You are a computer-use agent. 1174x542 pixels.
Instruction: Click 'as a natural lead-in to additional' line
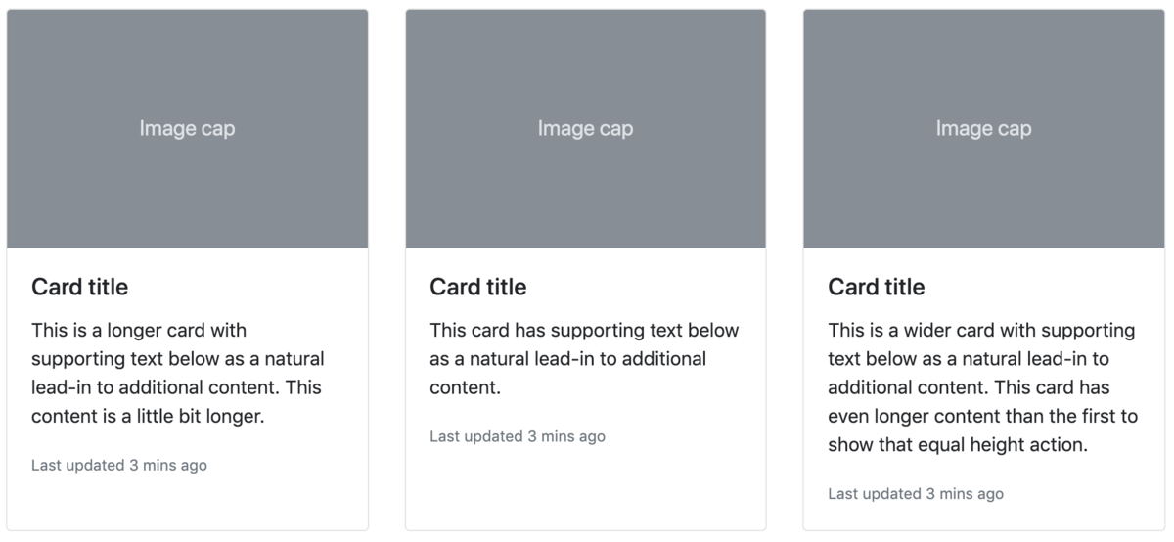point(567,358)
